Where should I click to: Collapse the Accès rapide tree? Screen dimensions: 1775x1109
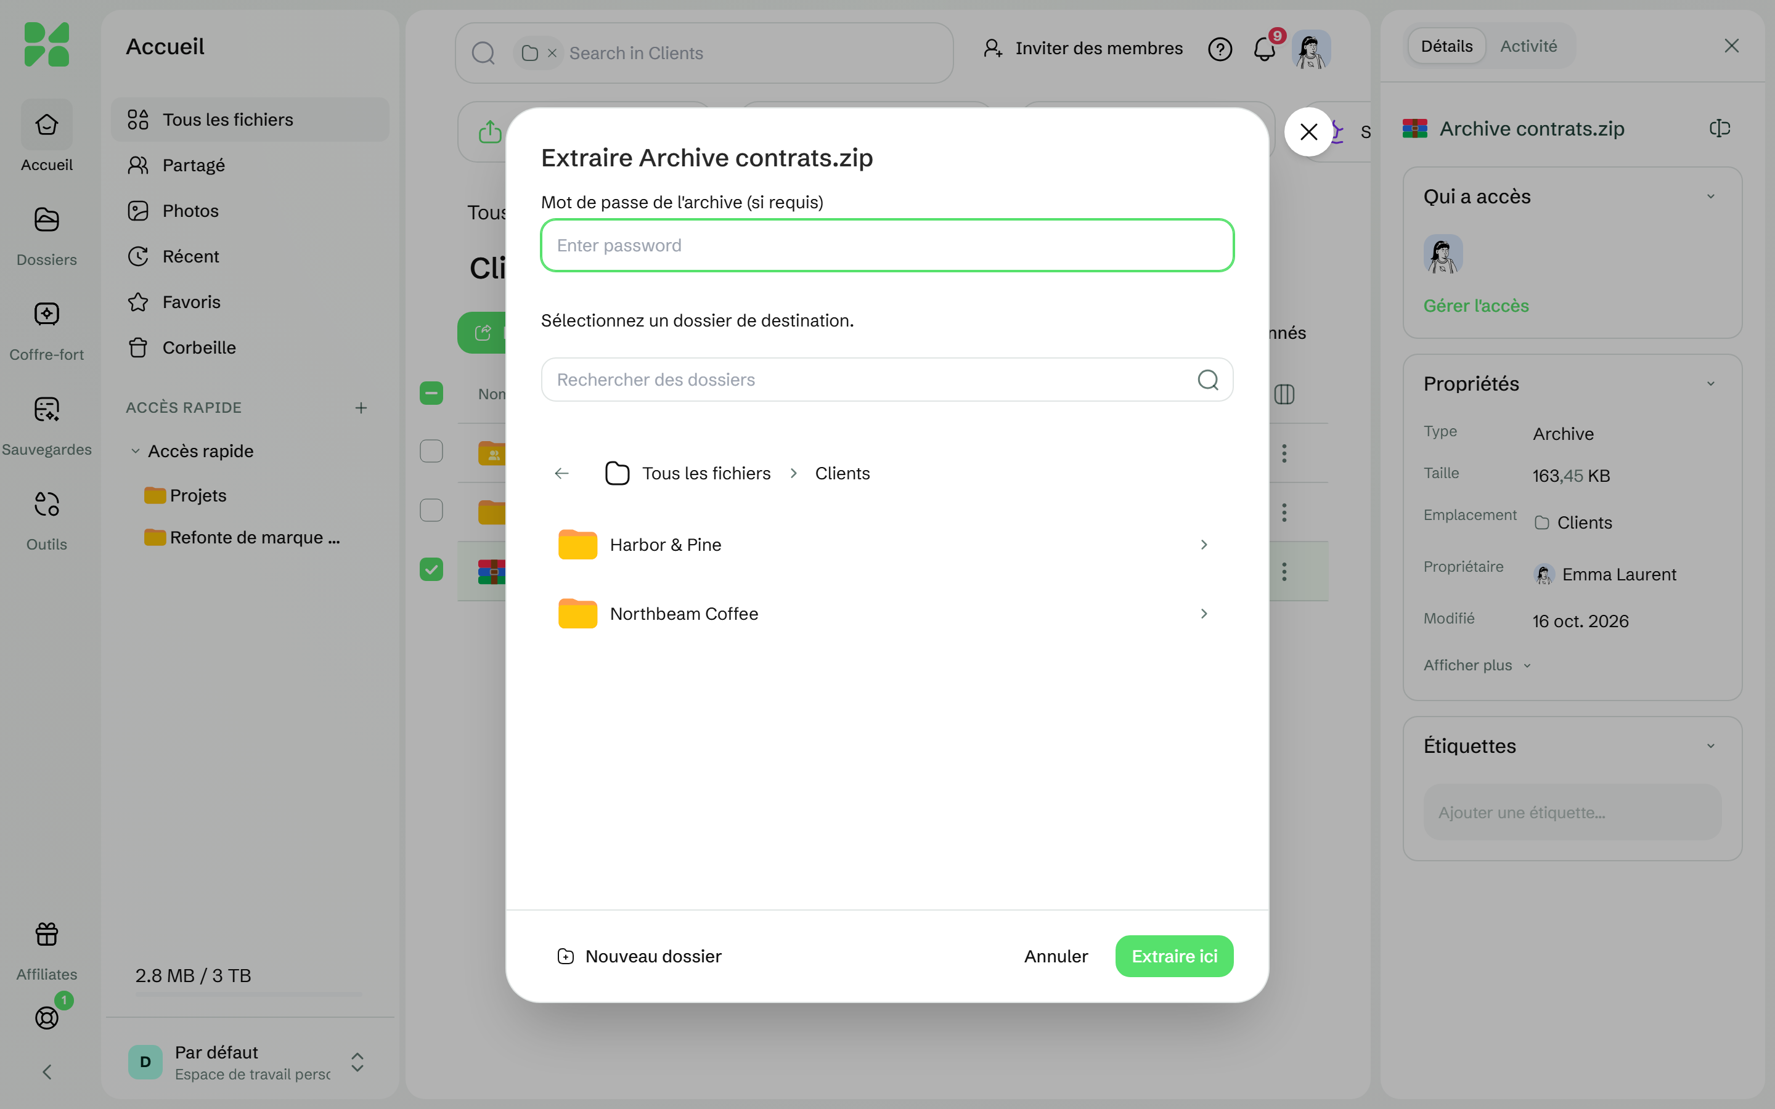(136, 451)
